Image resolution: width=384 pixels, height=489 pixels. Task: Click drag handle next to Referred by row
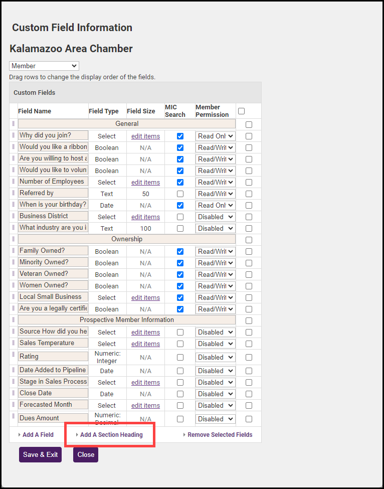coord(14,193)
